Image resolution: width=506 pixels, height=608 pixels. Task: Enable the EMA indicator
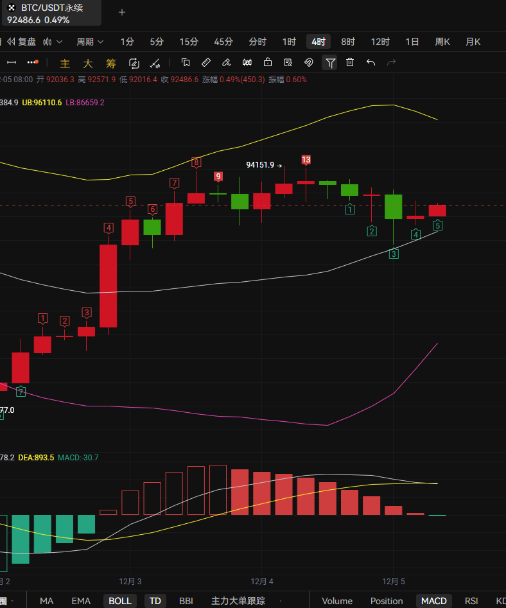81,601
